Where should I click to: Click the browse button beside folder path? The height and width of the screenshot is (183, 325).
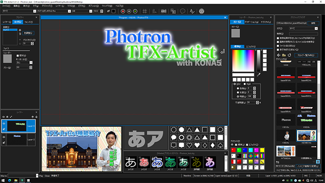(x=313, y=23)
